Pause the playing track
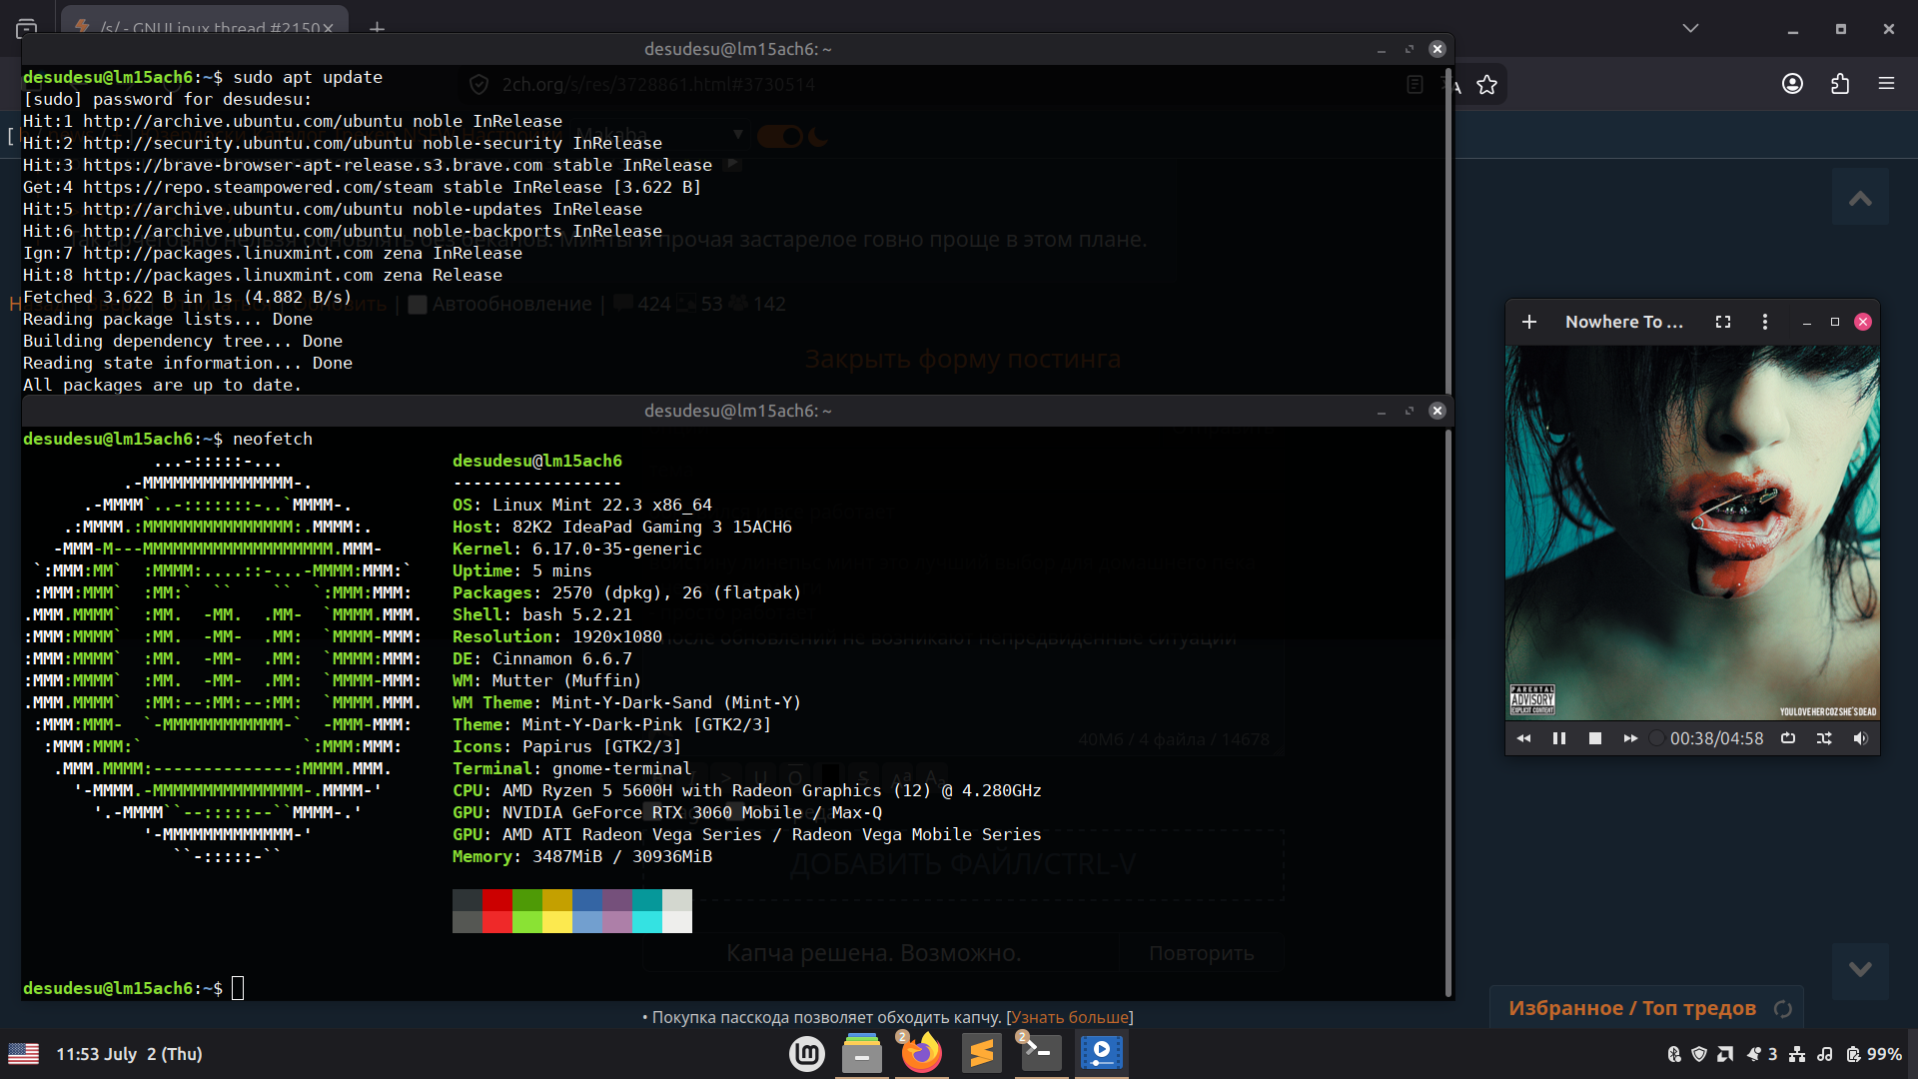Image resolution: width=1918 pixels, height=1079 pixels. point(1559,738)
